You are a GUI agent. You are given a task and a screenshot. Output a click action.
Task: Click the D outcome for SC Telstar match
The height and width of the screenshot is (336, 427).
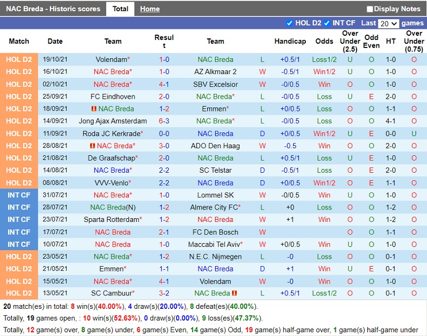262,170
